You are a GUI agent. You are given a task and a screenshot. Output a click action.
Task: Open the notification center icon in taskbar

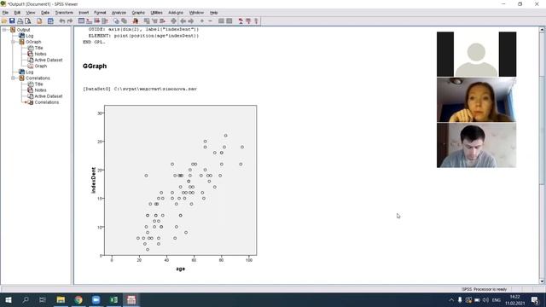click(x=535, y=299)
